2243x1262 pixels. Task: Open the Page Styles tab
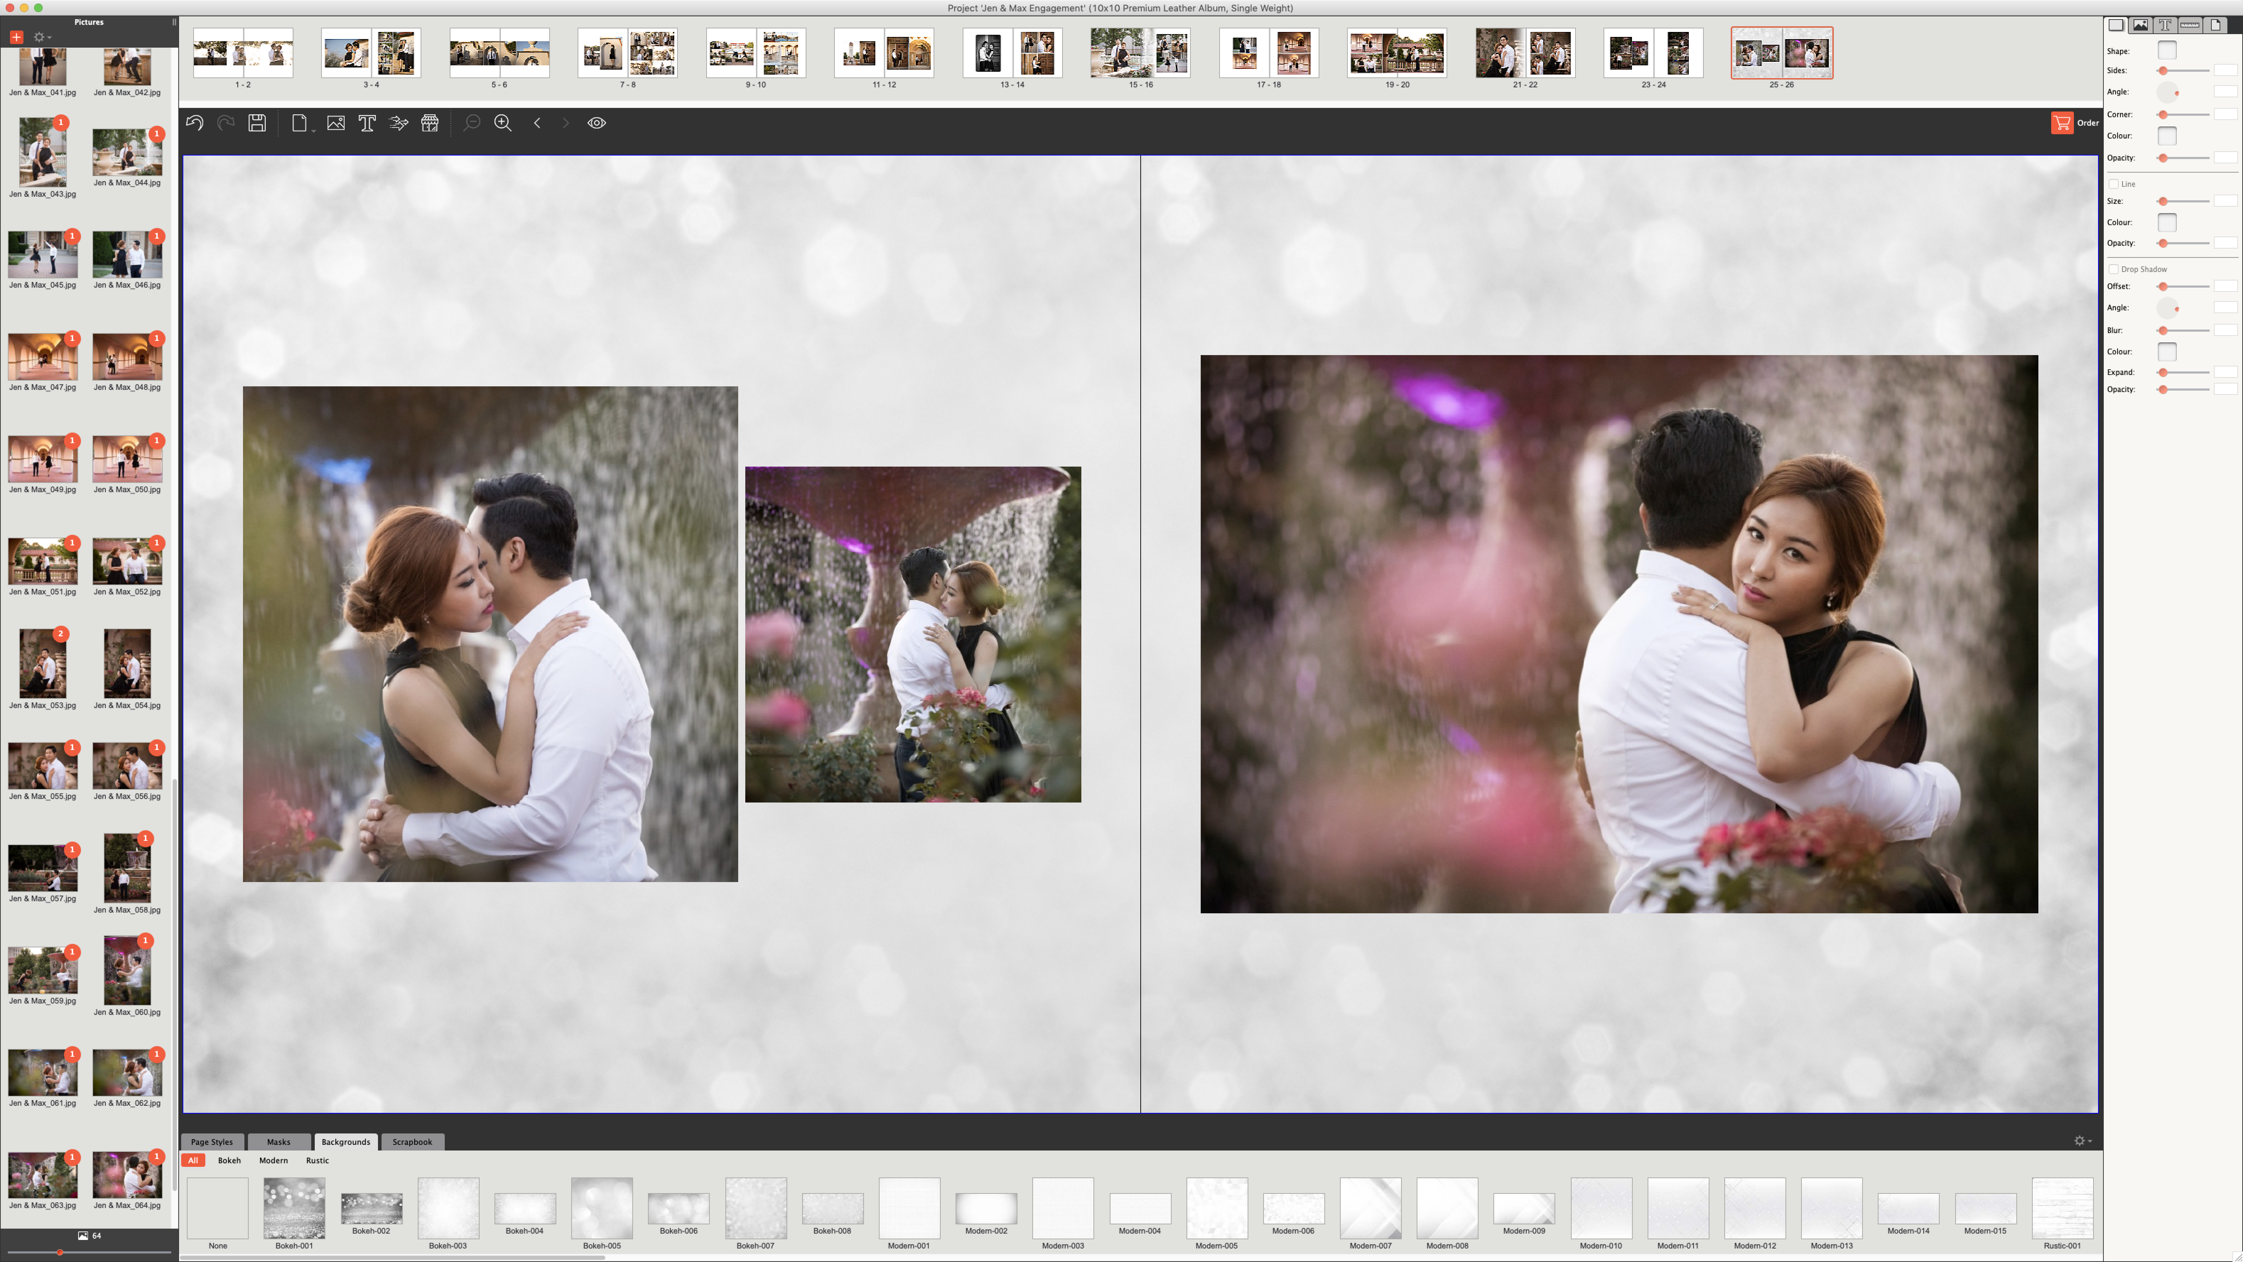(x=212, y=1142)
